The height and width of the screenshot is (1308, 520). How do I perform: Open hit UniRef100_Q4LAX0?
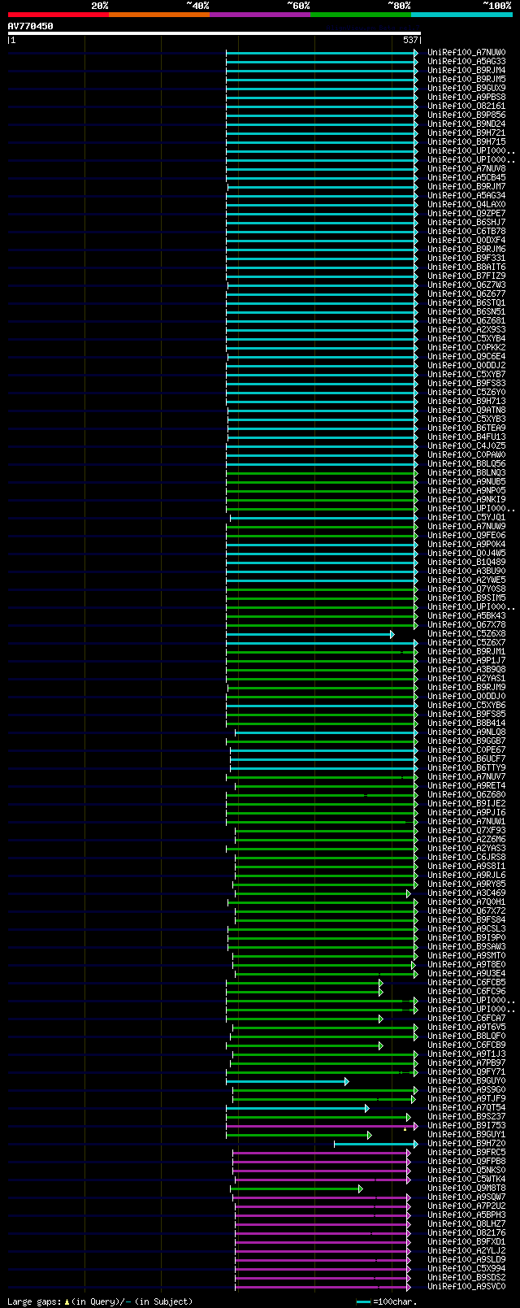coord(466,205)
